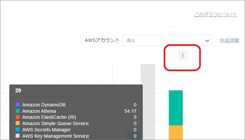Click the Athena cost value 54.17
The width and height of the screenshot is (245, 140).
pos(130,111)
